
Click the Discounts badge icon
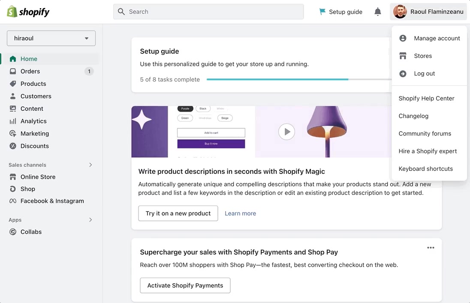[13, 146]
